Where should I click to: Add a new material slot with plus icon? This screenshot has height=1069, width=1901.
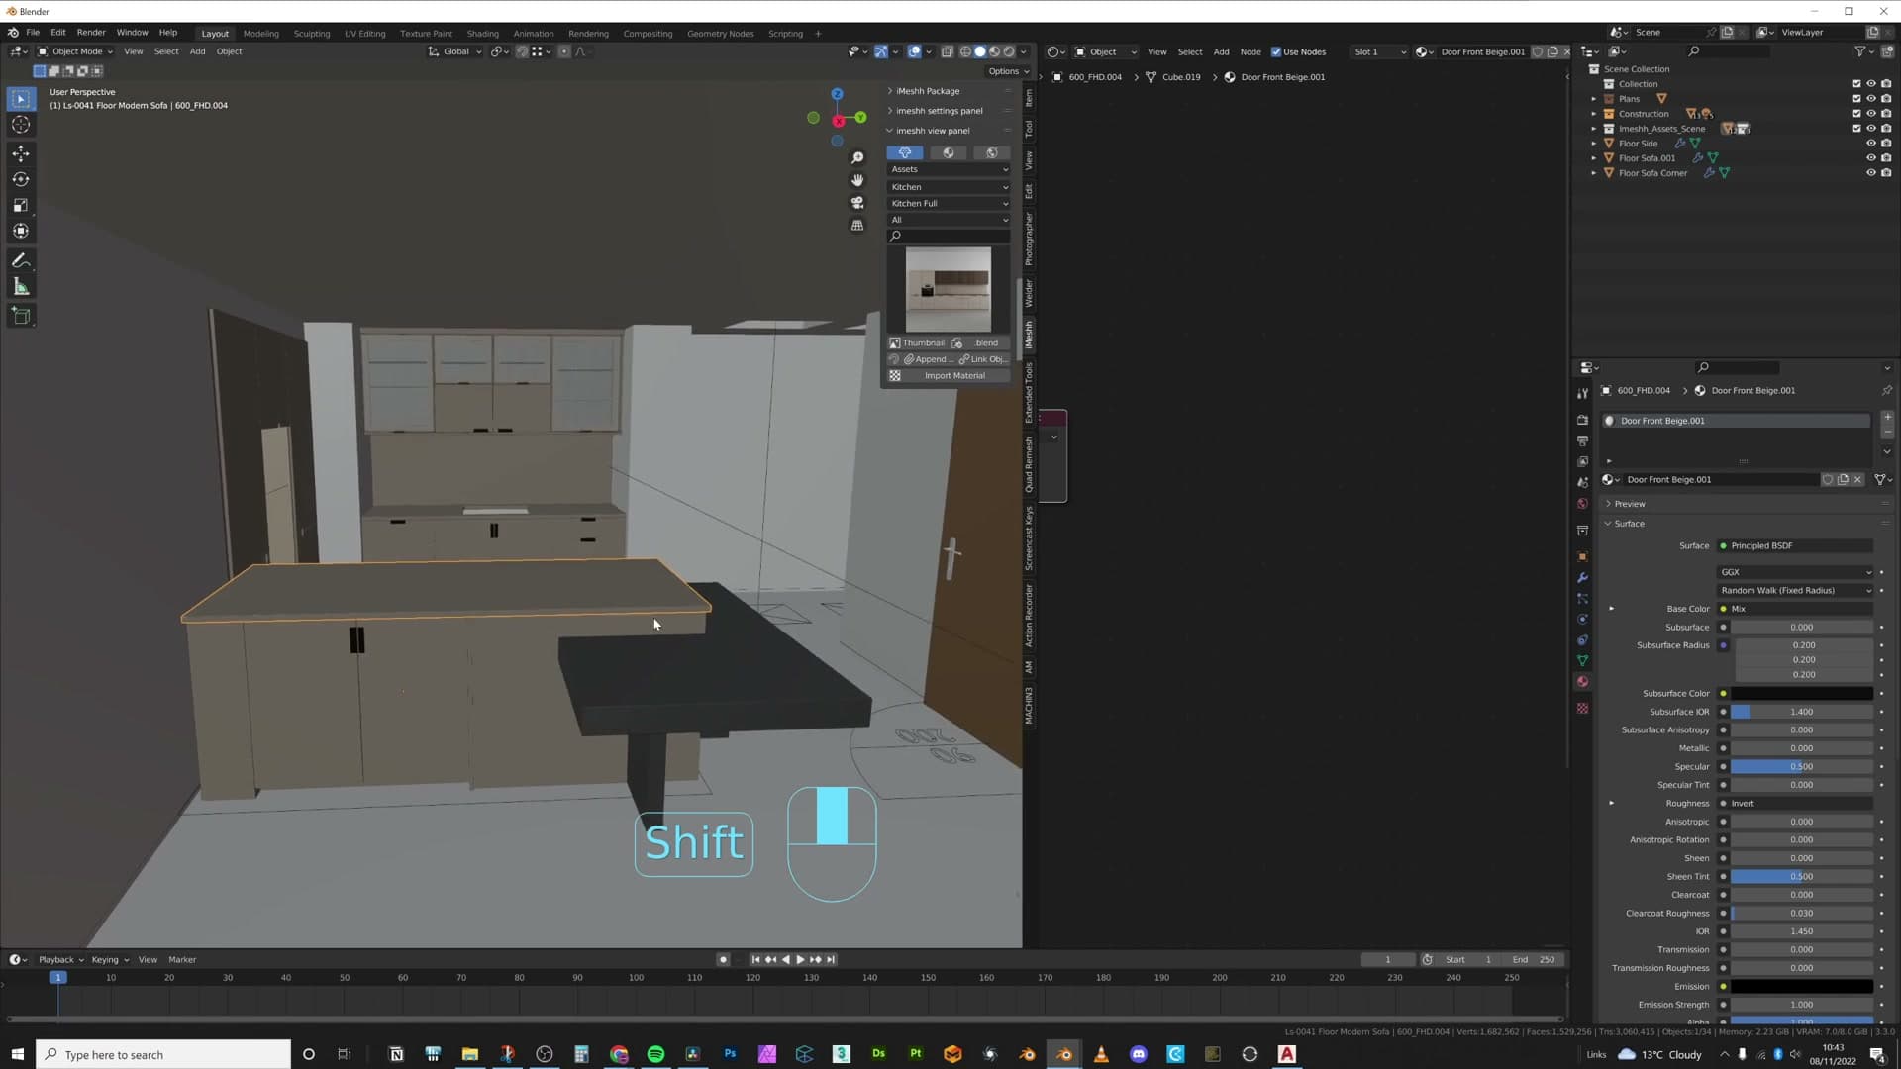(1887, 418)
